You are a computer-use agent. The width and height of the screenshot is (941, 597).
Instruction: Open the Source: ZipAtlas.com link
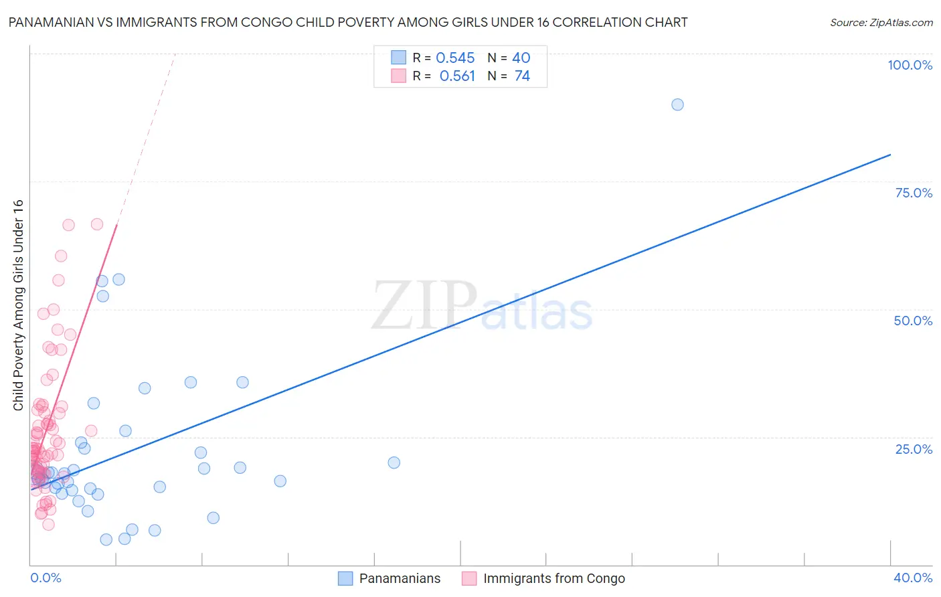coord(881,22)
